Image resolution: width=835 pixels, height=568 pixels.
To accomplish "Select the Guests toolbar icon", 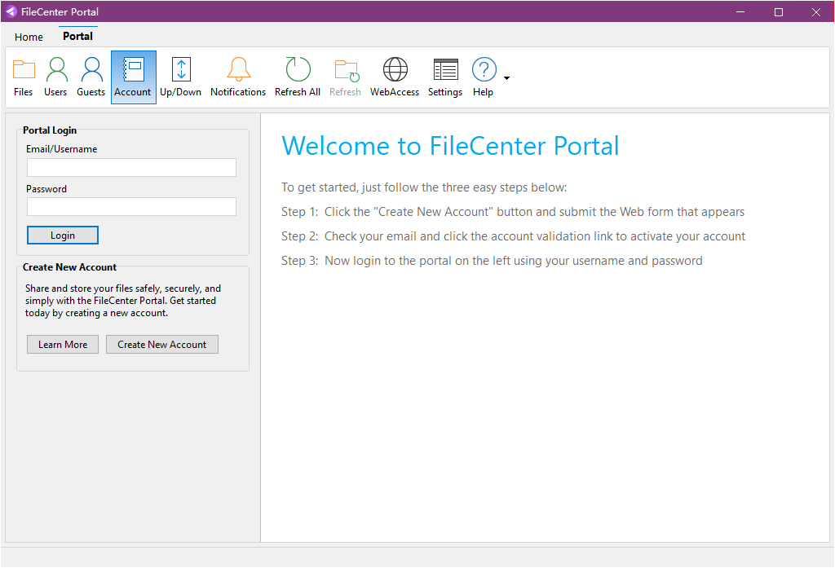I will point(91,77).
